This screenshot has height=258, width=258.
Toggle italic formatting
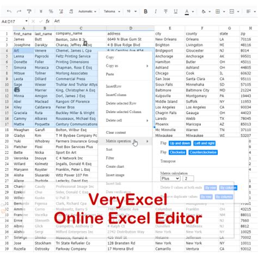click(x=156, y=11)
